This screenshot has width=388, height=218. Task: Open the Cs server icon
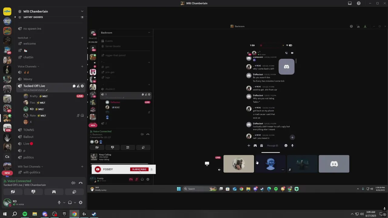[x=7, y=157]
